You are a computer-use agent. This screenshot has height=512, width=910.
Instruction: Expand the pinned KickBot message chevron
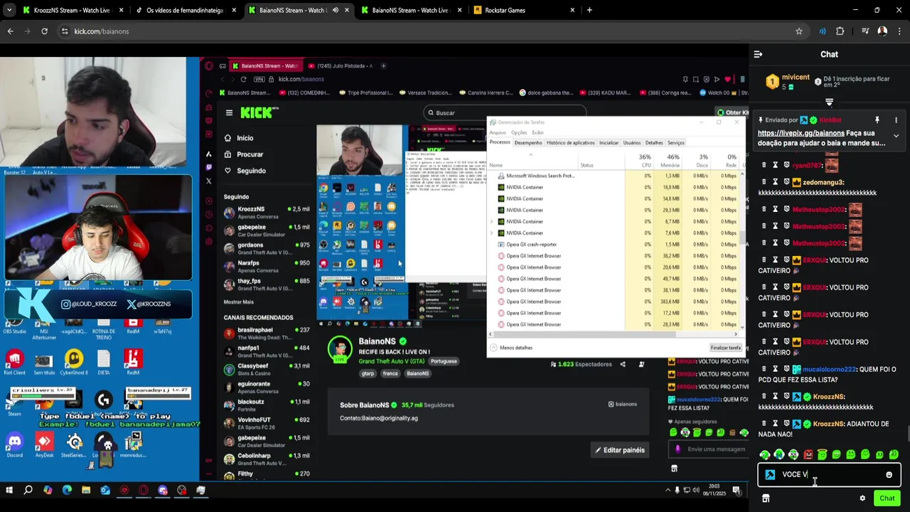(x=896, y=135)
